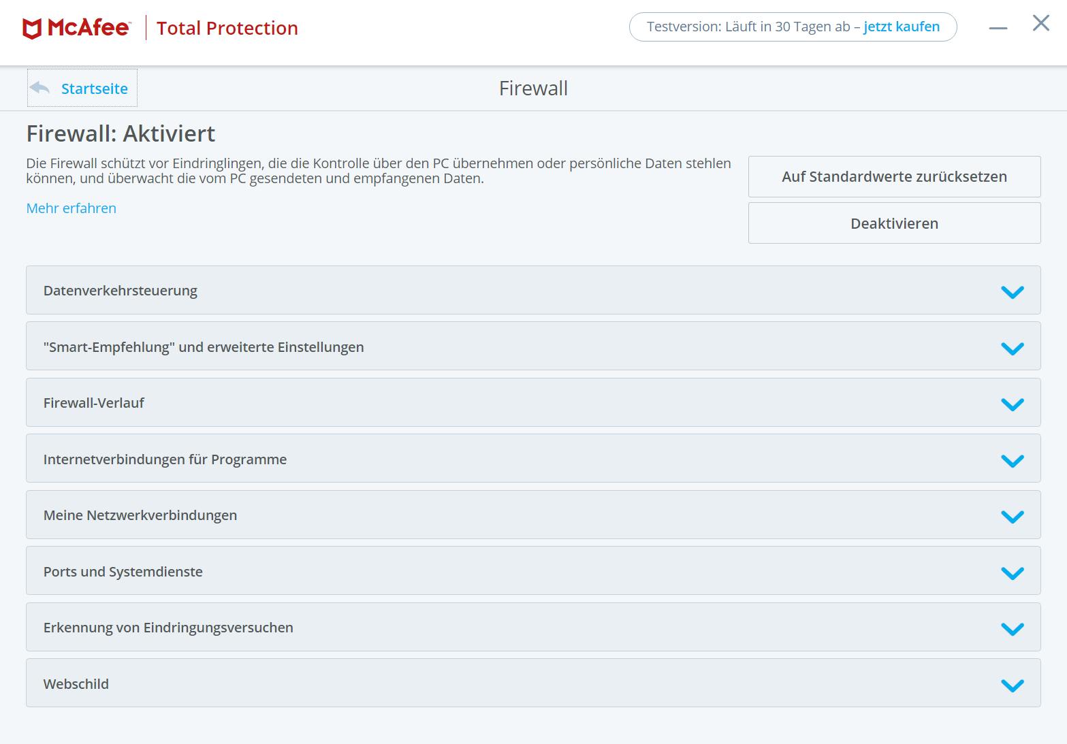Expand the 'Meine Netzwerkverbindungen' chevron
The width and height of the screenshot is (1067, 744).
[1013, 517]
